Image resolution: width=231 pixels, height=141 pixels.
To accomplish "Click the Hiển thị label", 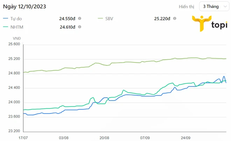I will (187, 7).
